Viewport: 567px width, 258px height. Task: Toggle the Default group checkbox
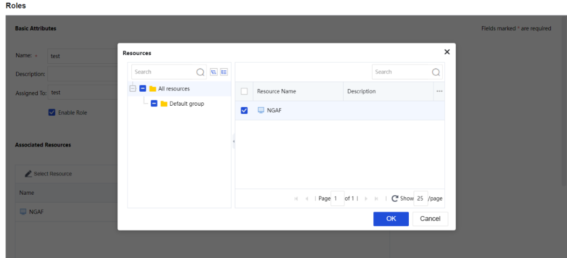154,104
